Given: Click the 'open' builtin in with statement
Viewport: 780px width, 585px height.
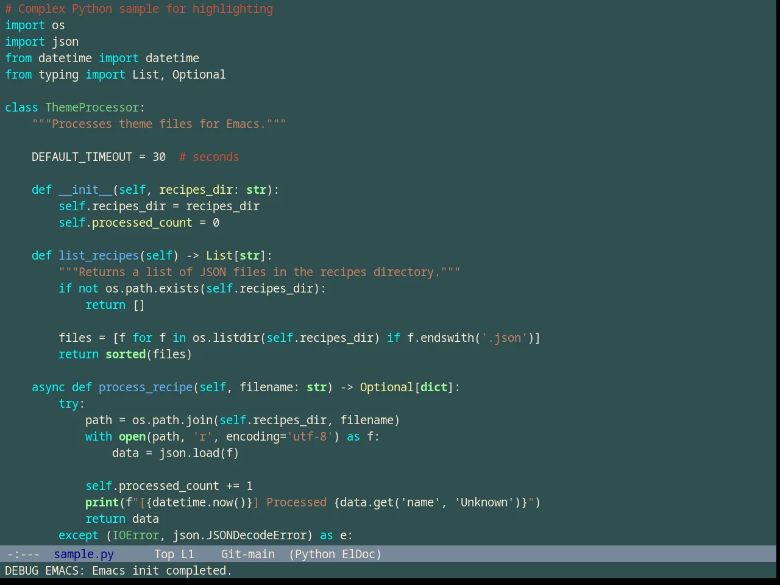Looking at the screenshot, I should click(132, 436).
